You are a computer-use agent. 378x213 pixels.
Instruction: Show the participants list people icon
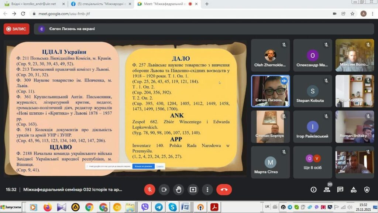(x=327, y=190)
